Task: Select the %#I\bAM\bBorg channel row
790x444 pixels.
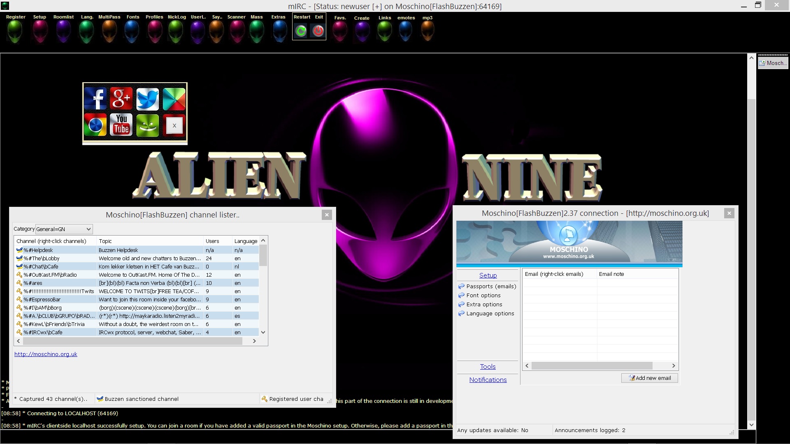Action: pos(137,308)
